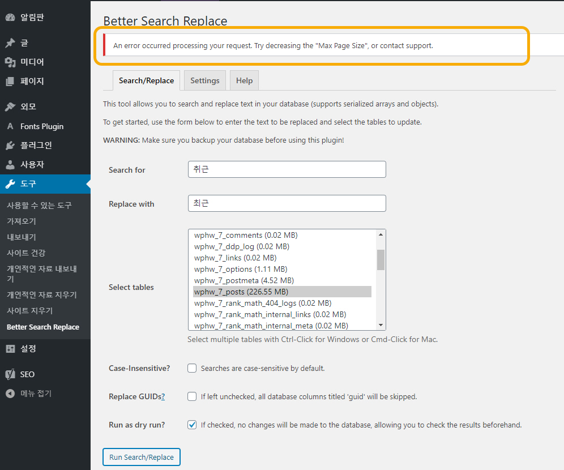Click table list scroll down arrow
564x470 pixels.
click(x=381, y=325)
